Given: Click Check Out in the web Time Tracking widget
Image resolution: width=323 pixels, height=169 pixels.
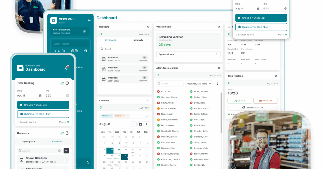Looking at the screenshot, I should click(265, 101).
